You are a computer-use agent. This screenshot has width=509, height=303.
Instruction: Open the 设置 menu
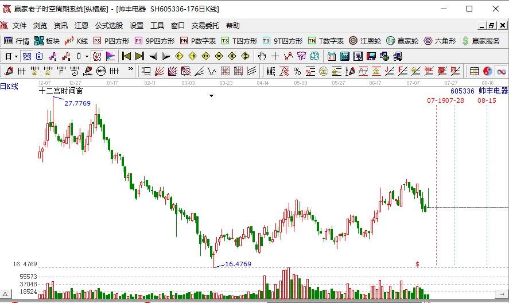click(x=137, y=26)
